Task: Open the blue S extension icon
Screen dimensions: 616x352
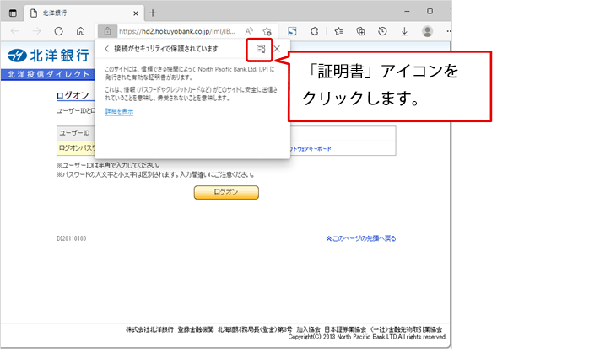Action: click(292, 31)
